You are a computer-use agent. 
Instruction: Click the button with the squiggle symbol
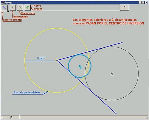click(x=125, y=7)
